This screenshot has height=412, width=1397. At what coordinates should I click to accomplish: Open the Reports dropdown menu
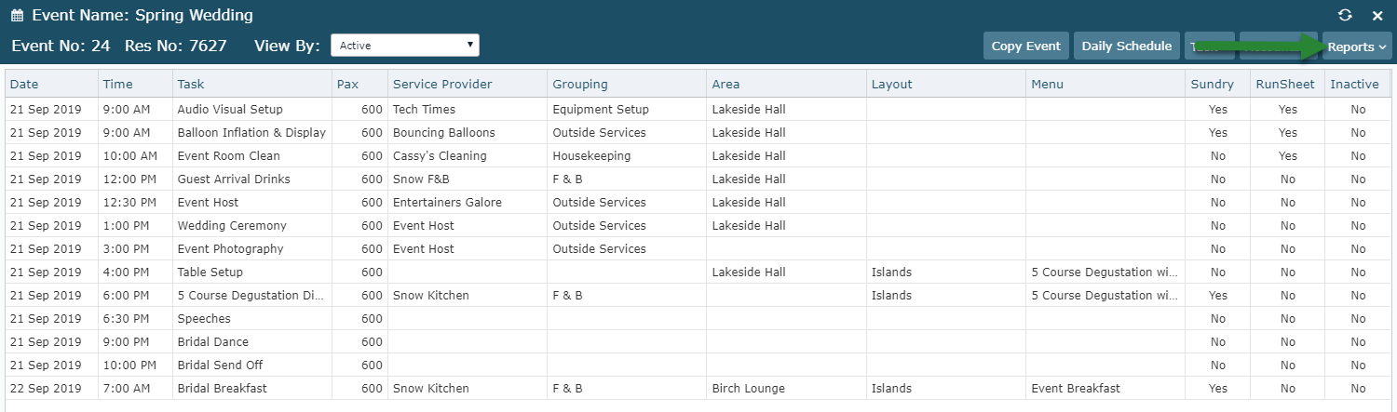(1357, 47)
